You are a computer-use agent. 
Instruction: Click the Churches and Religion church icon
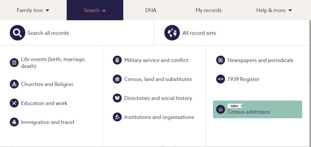[x=14, y=84]
